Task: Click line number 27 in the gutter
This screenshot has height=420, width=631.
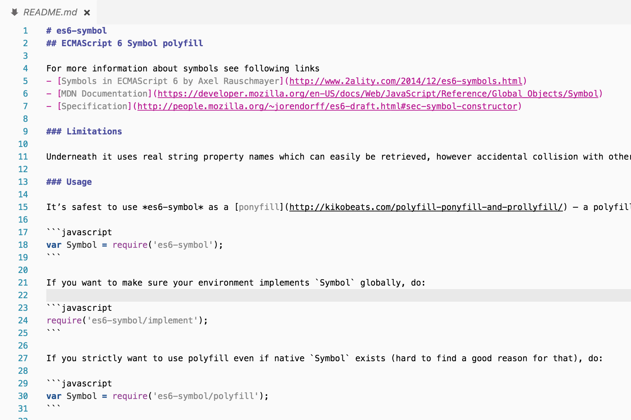Action: pyautogui.click(x=23, y=358)
